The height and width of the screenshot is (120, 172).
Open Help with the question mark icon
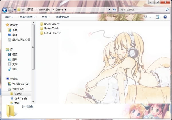point(165,17)
